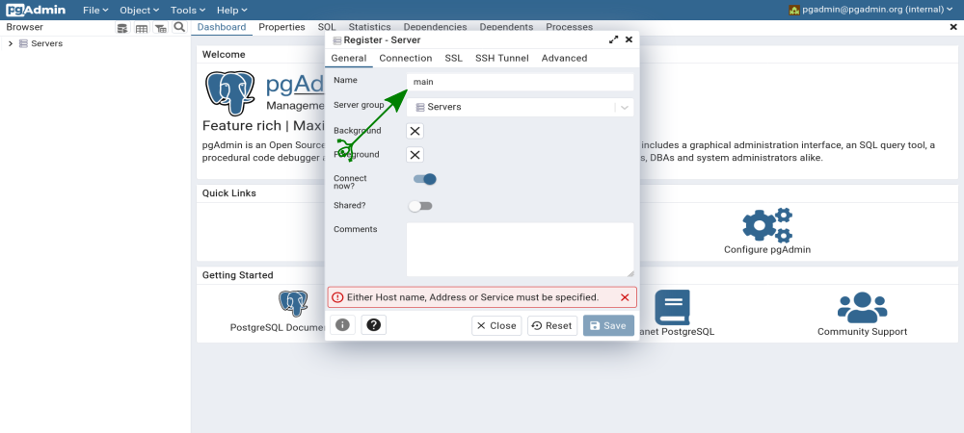Click the Configure pgAdmin gears icon
The image size is (964, 433).
[766, 225]
